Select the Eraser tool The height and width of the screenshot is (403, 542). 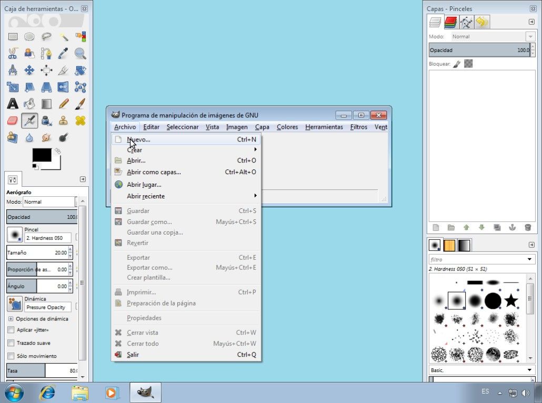(x=13, y=120)
